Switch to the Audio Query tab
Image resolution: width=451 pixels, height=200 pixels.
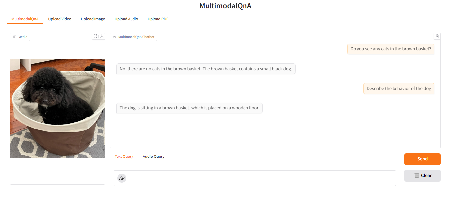point(153,156)
